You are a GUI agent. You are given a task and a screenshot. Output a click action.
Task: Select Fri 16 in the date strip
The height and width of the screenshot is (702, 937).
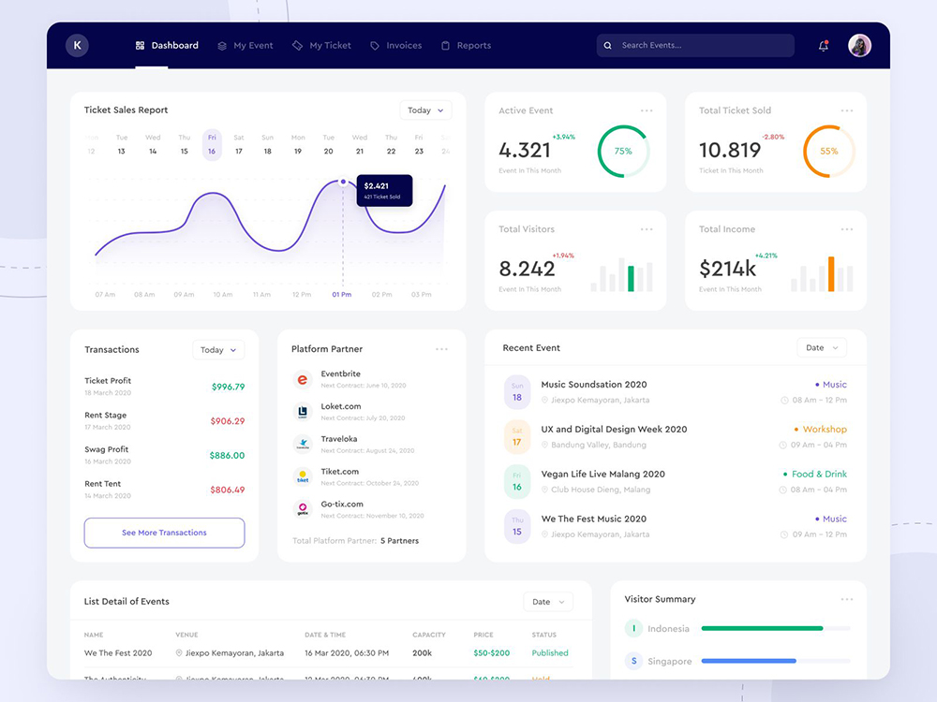tap(212, 144)
